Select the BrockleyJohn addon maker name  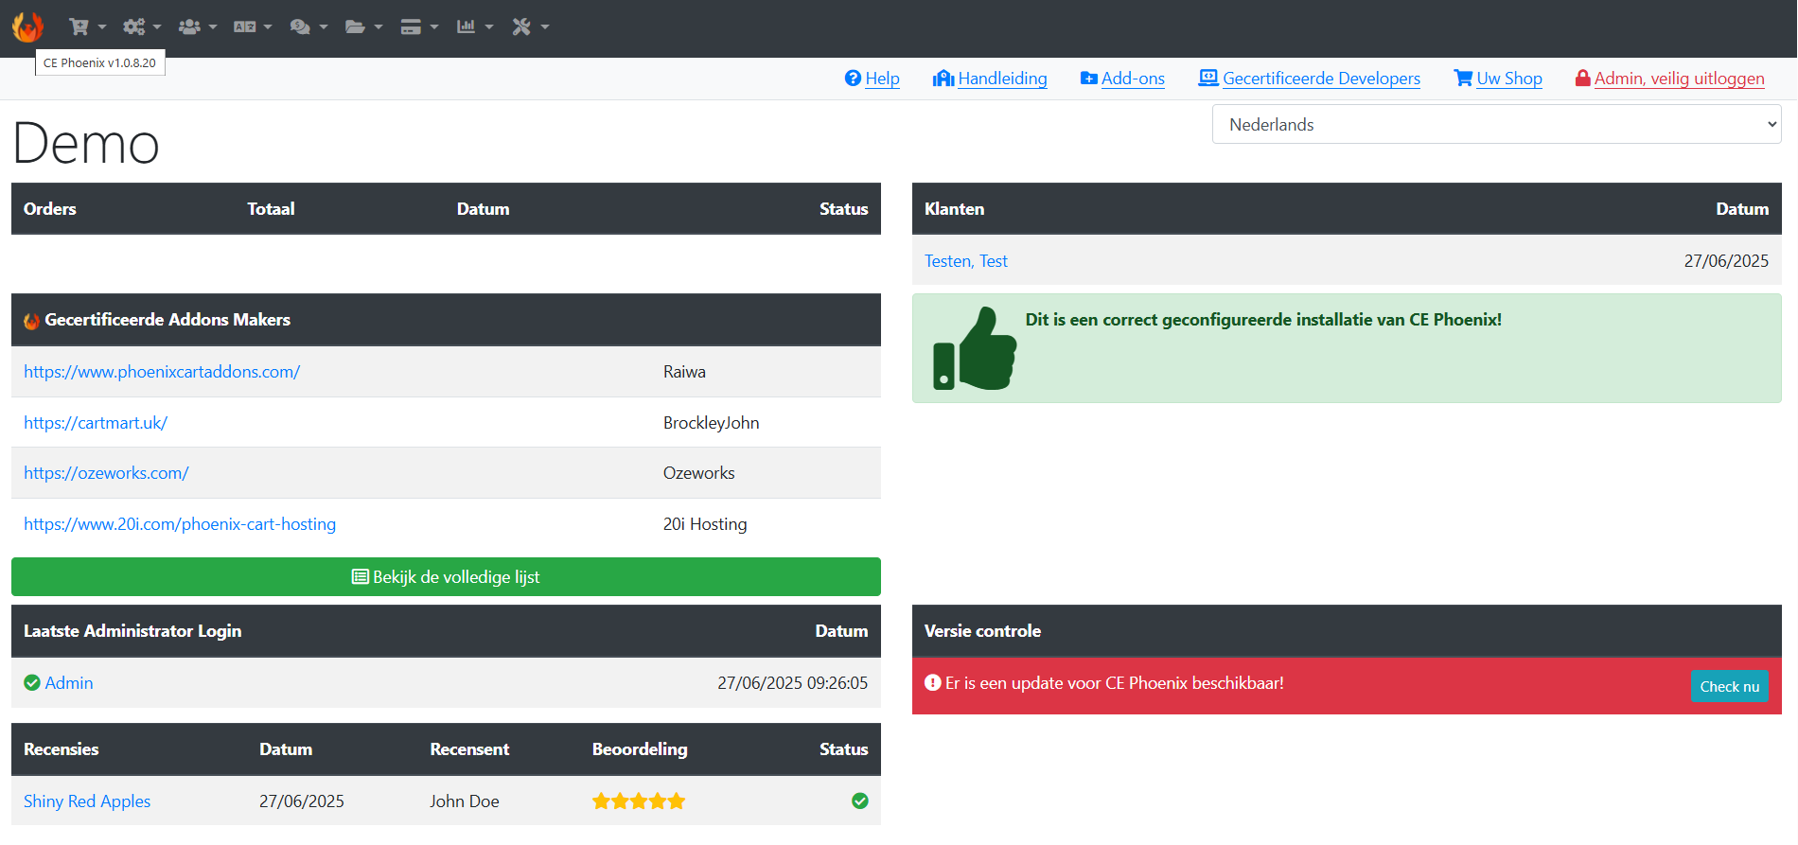(711, 423)
